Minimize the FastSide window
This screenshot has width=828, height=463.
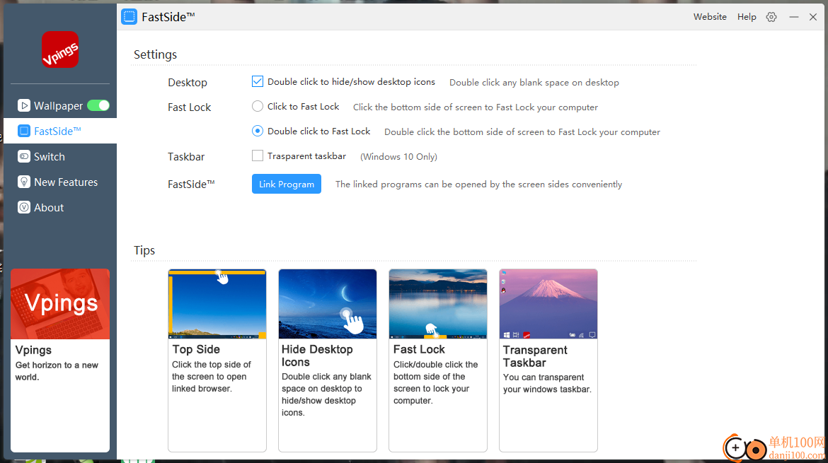tap(793, 17)
